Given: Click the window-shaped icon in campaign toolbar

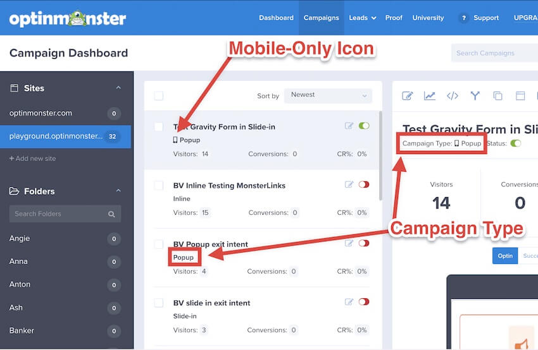Looking at the screenshot, I should click(x=520, y=96).
